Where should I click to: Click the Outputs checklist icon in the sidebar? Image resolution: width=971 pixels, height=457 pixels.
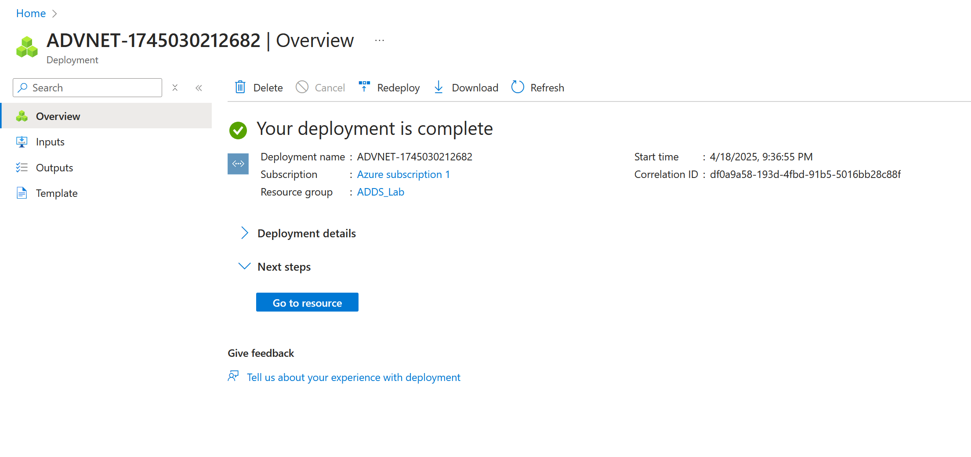click(x=22, y=167)
